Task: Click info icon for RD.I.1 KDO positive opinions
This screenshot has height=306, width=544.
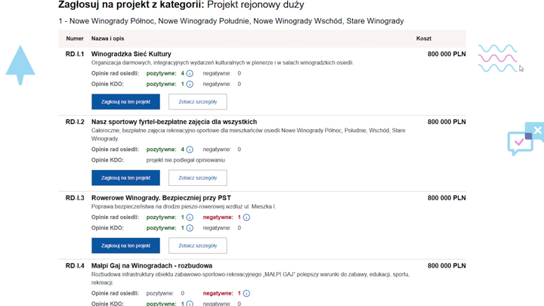Action: click(190, 85)
